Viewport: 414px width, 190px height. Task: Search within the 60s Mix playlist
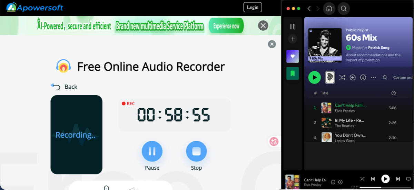[x=385, y=78]
